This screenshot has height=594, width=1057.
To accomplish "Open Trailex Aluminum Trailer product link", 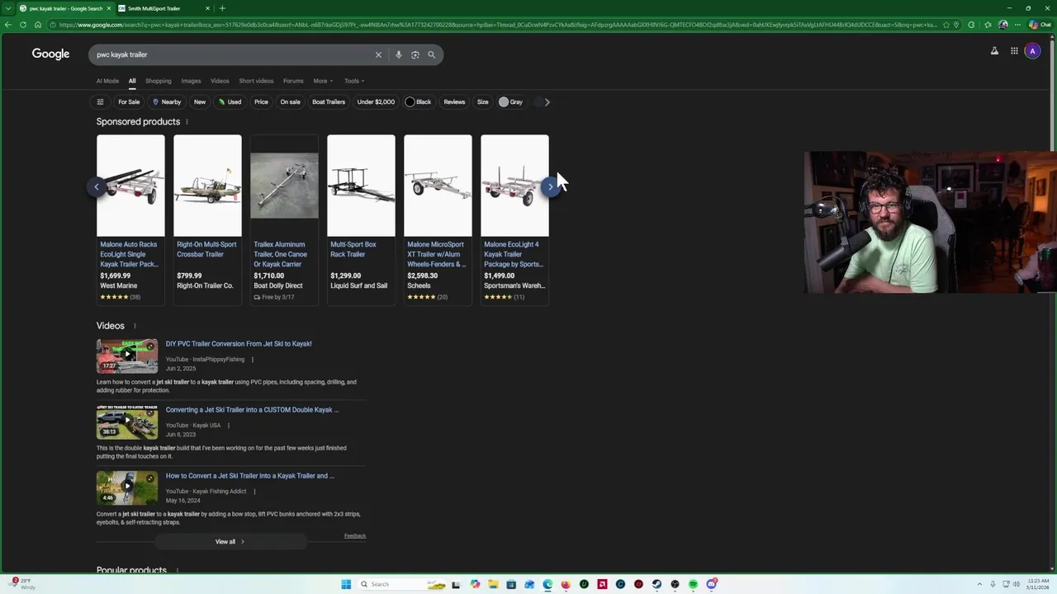I will 281,254.
